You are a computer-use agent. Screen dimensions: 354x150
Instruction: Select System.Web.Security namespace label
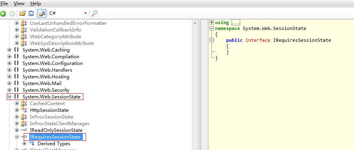pyautogui.click(x=46, y=90)
